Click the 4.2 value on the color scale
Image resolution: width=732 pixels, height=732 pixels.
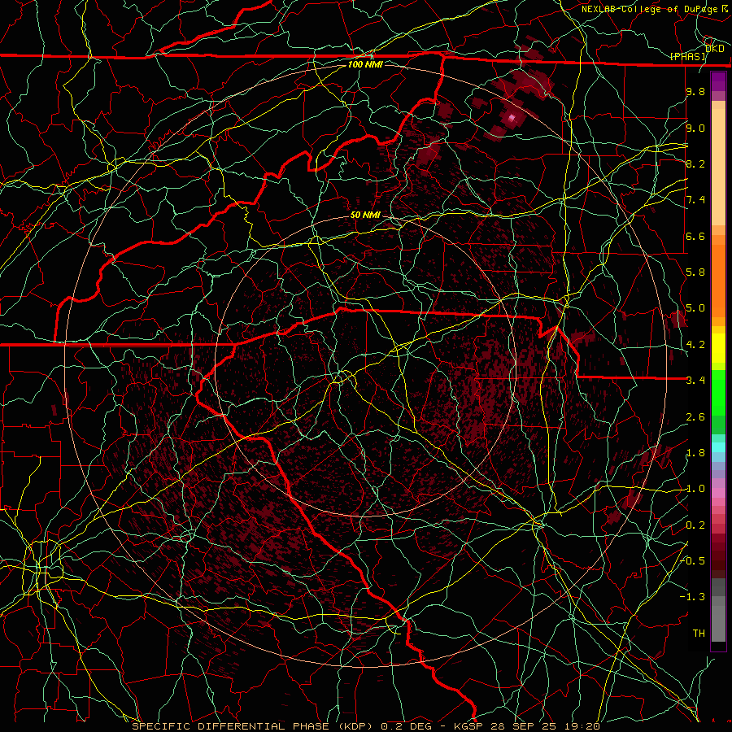695,345
